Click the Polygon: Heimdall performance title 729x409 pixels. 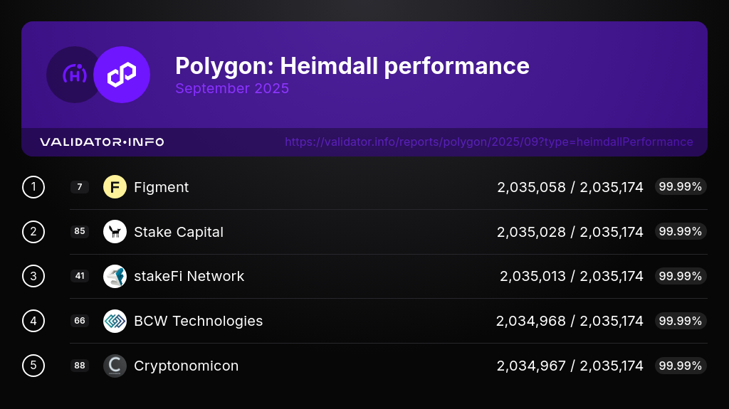tap(352, 66)
